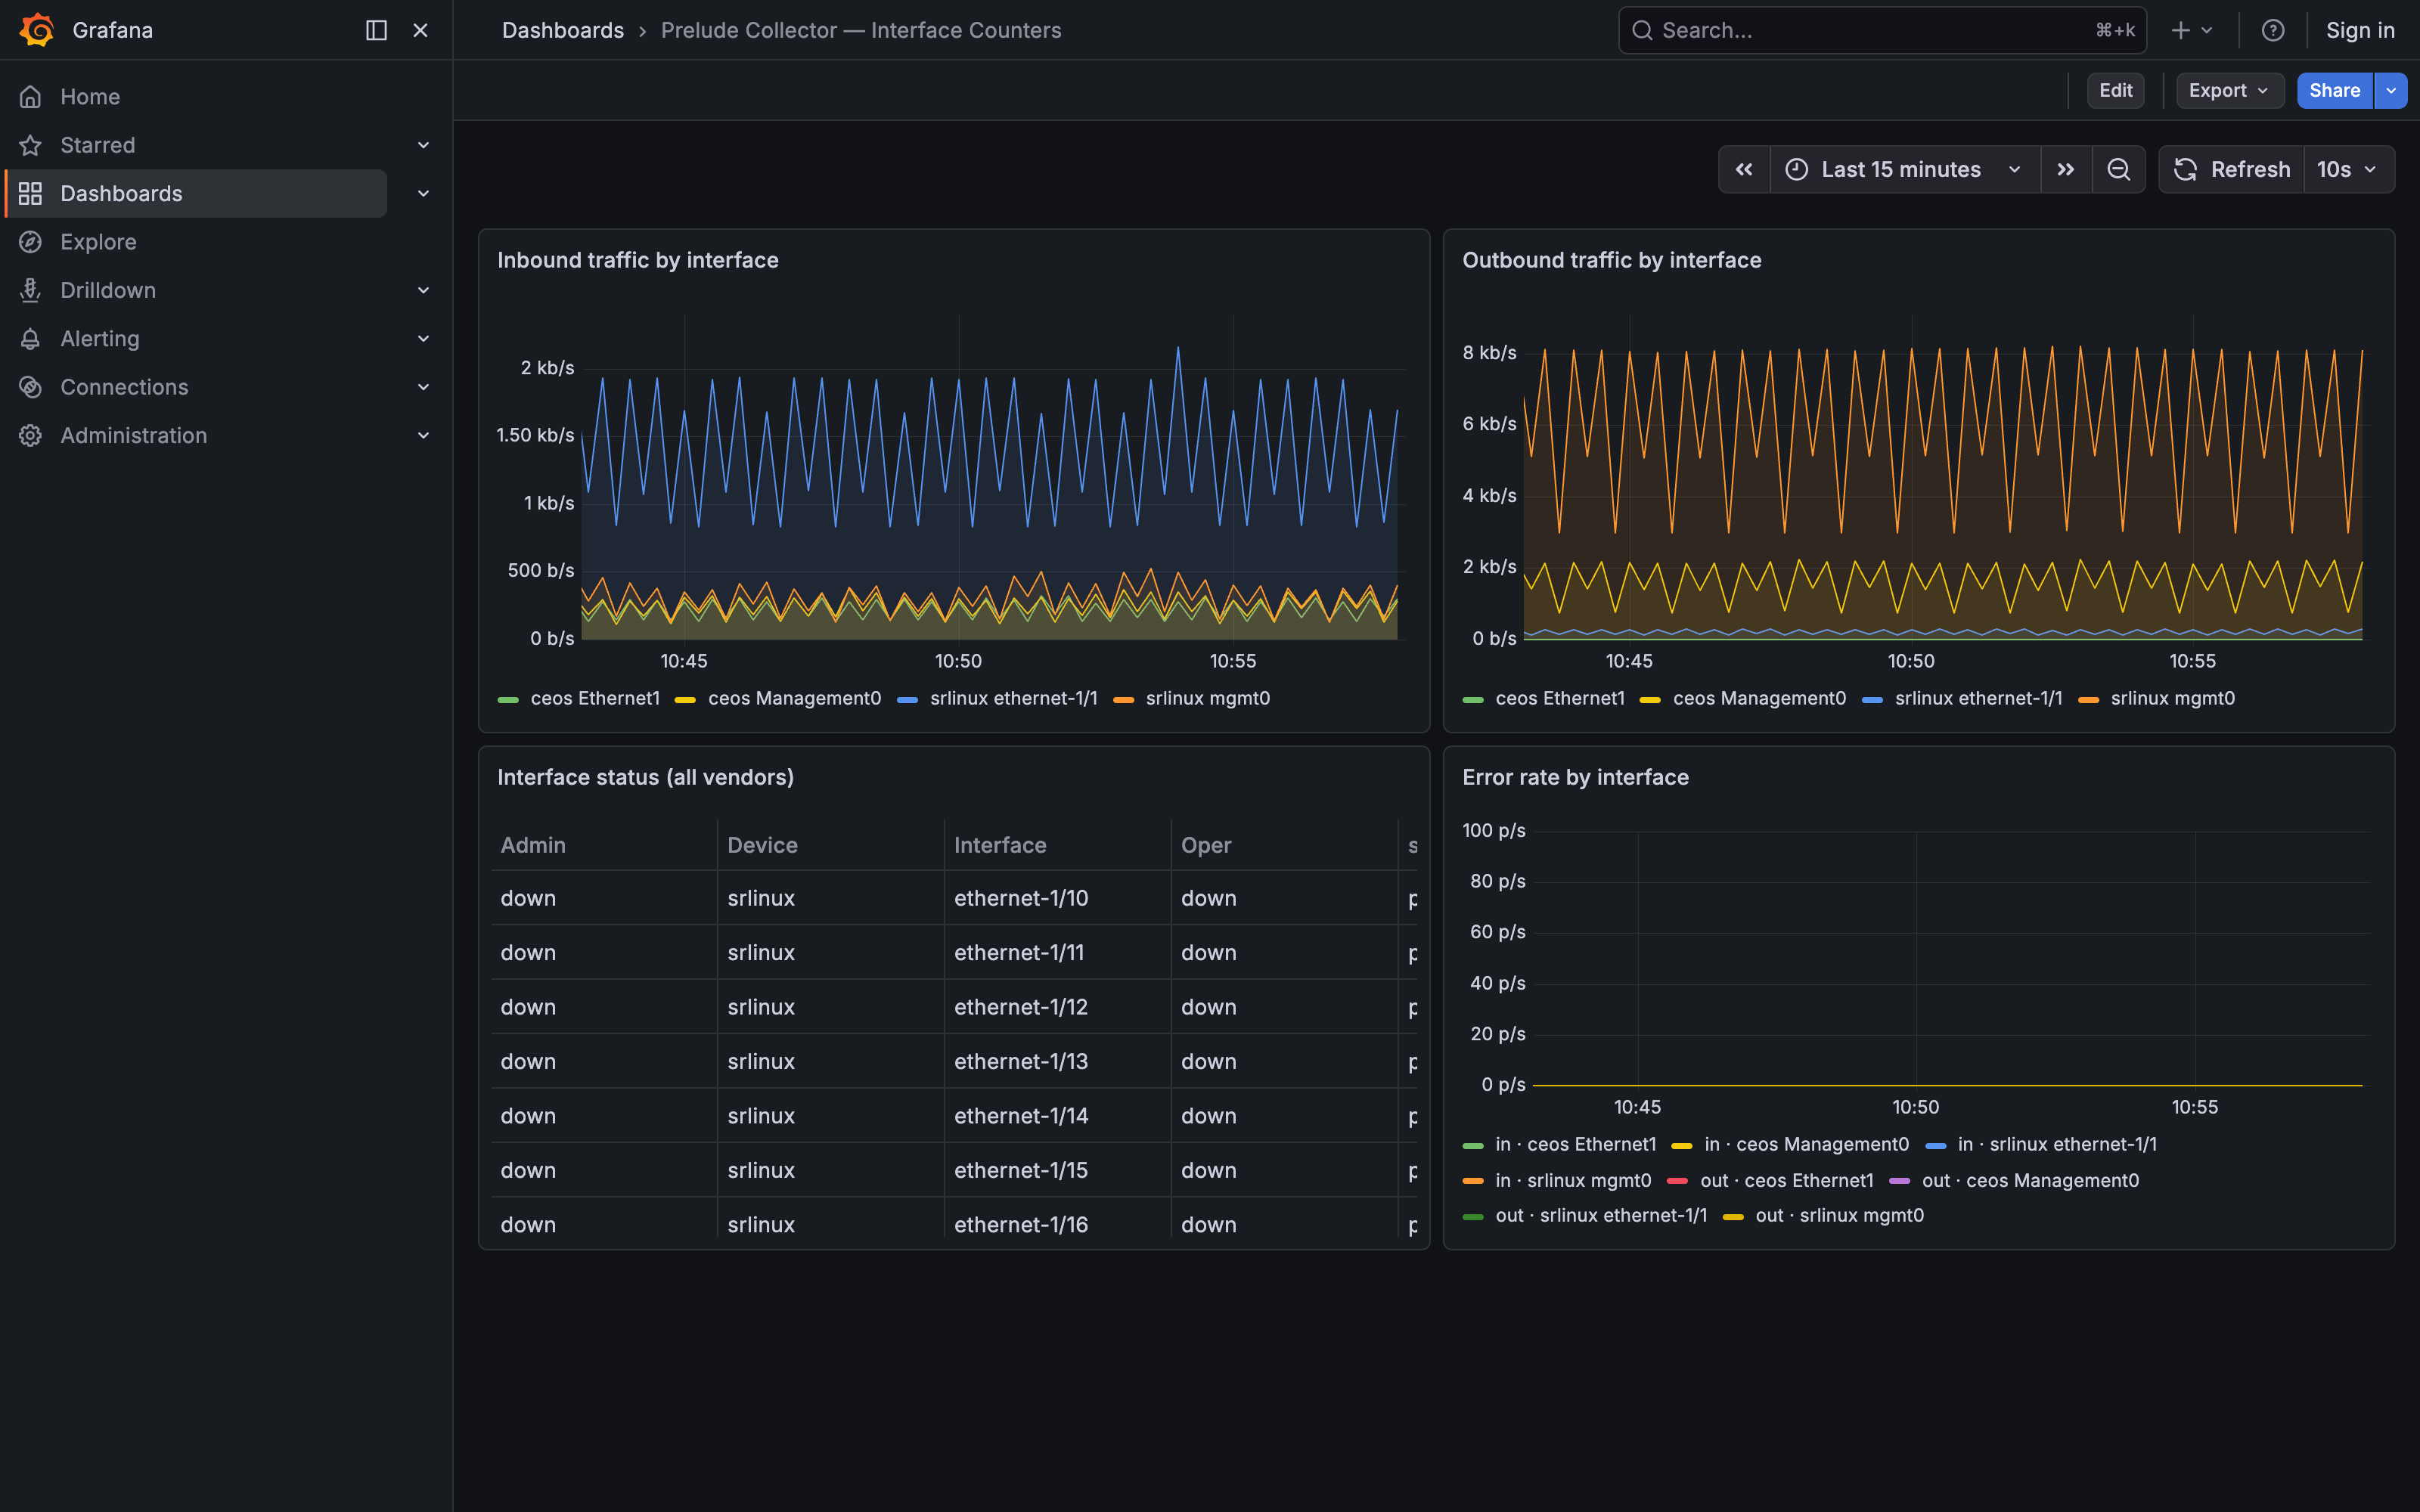Open Inbound traffic by interface panel title
The height and width of the screenshot is (1512, 2420).
click(638, 260)
